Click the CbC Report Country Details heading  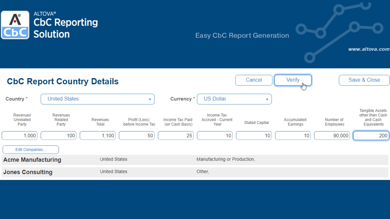[x=63, y=82]
